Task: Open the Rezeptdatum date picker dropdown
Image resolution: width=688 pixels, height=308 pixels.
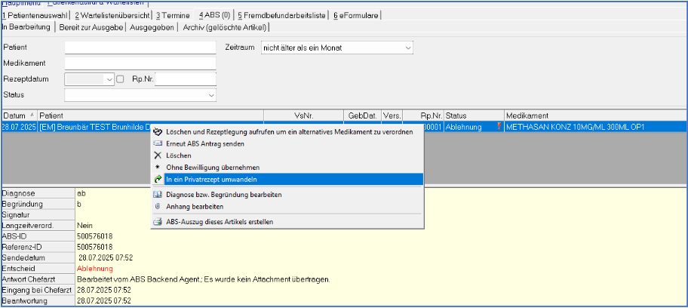Action: 109,79
